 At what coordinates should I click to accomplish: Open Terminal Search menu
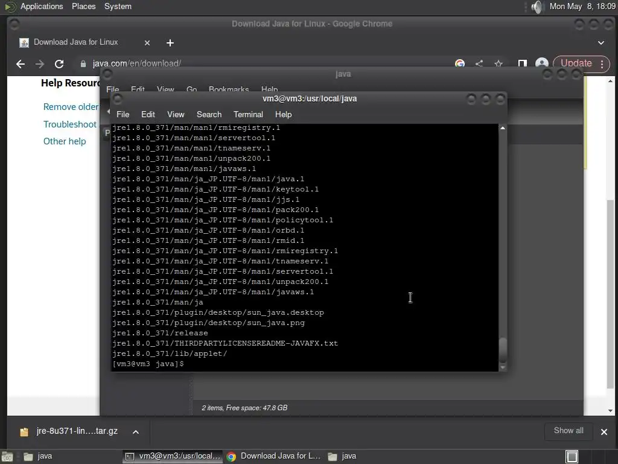point(209,114)
